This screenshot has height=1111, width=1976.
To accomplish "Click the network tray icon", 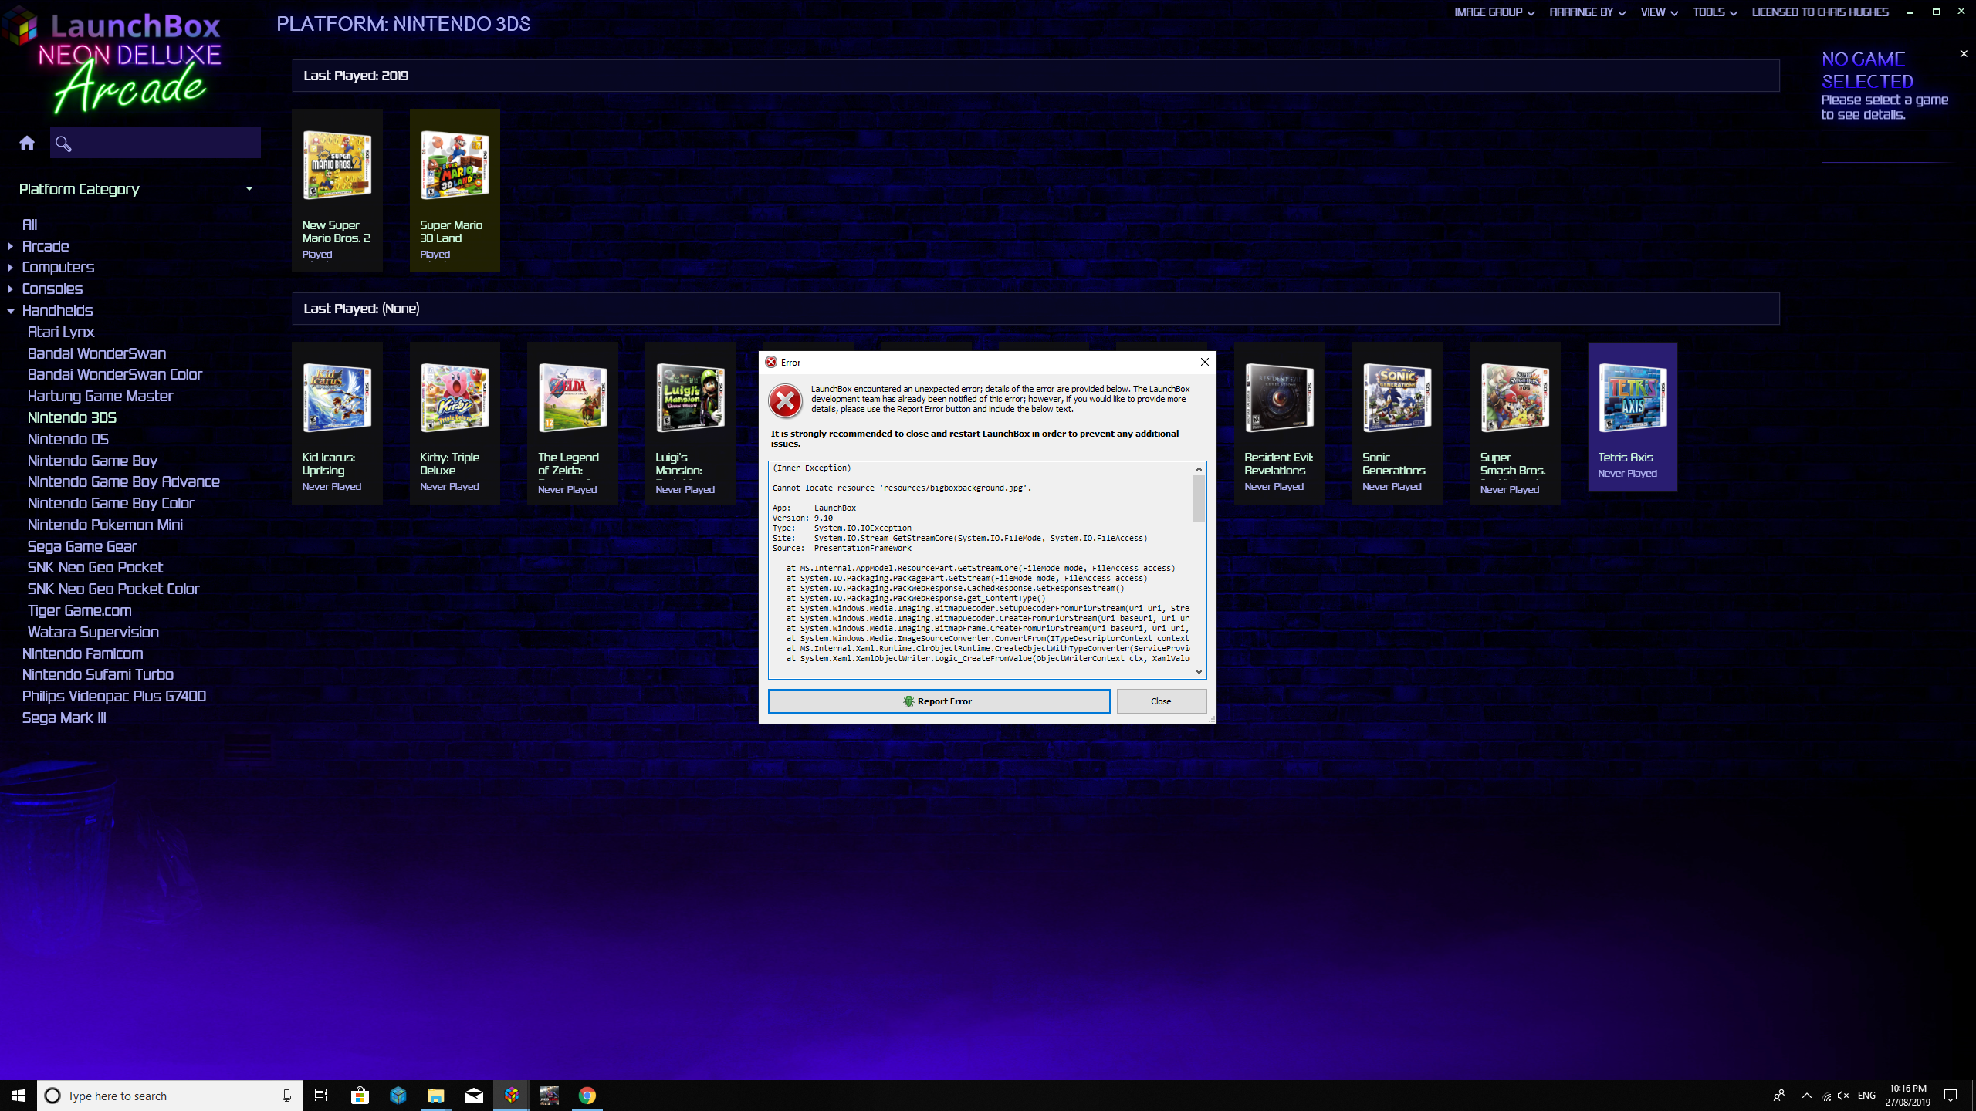I will 1826,1096.
